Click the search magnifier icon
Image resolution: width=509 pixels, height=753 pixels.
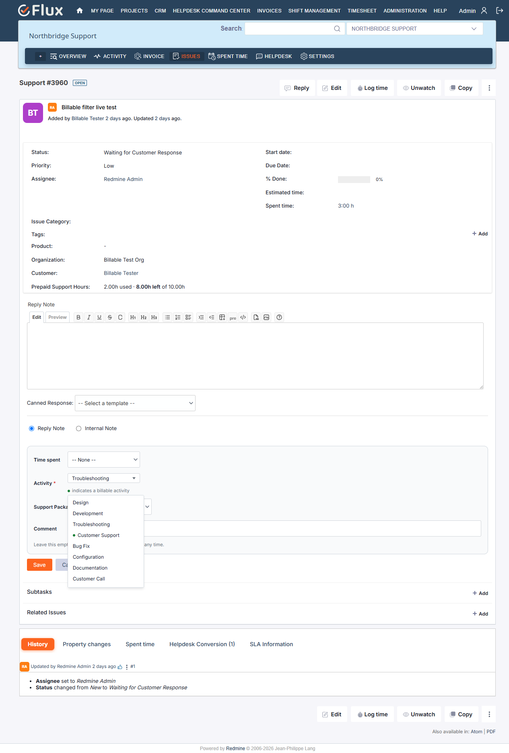(x=337, y=29)
